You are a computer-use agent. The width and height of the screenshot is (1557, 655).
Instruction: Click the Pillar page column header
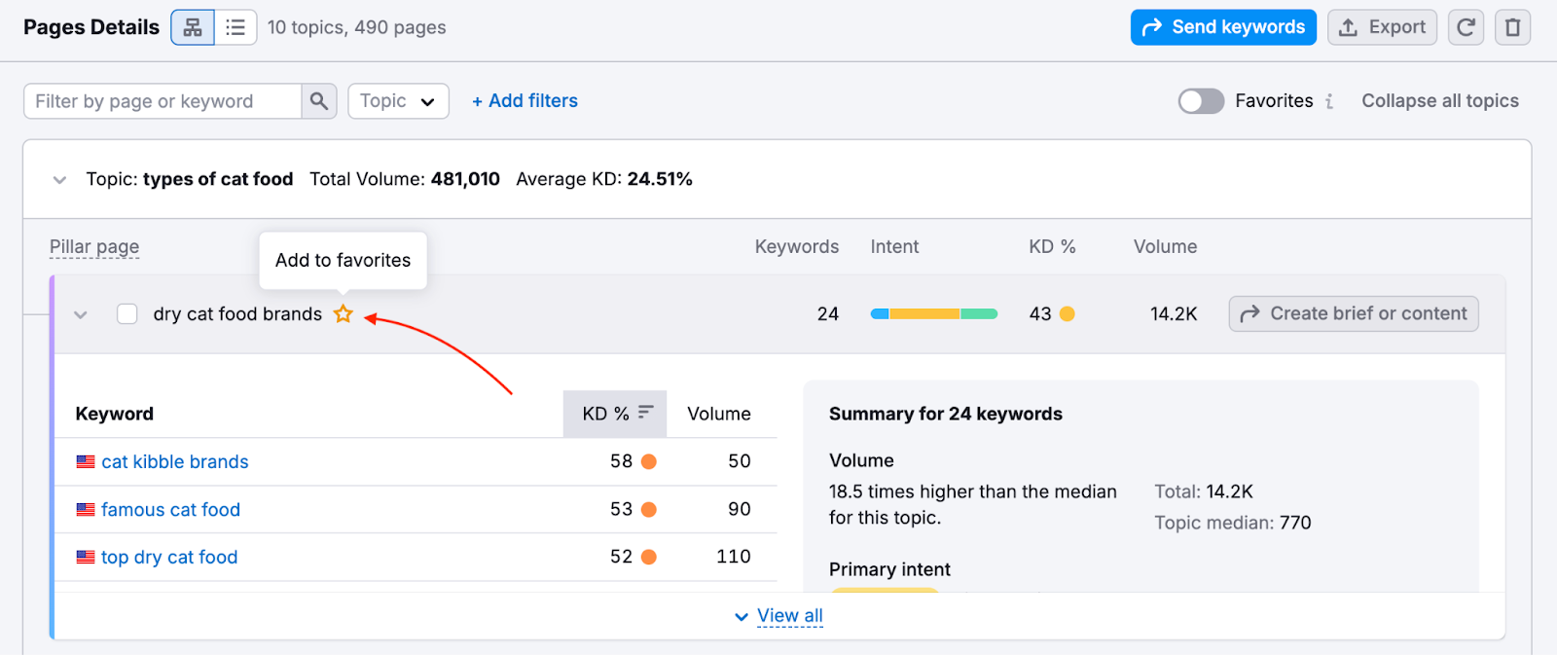94,247
